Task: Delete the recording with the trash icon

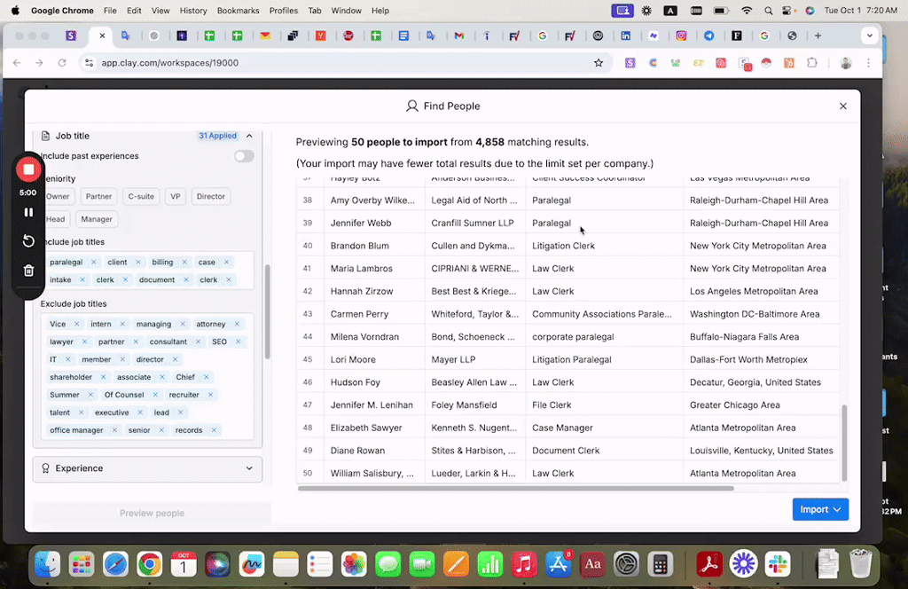Action: click(x=28, y=271)
